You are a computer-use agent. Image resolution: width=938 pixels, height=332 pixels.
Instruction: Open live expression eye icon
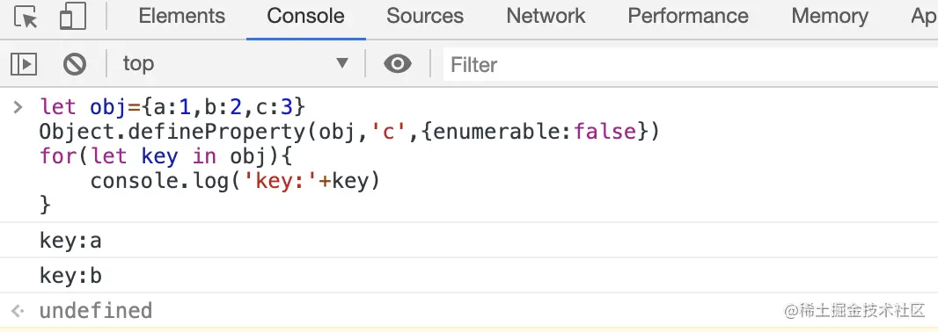click(398, 63)
